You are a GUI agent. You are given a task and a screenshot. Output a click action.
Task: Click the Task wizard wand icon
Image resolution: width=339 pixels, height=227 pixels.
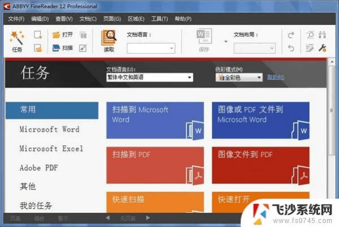click(17, 38)
